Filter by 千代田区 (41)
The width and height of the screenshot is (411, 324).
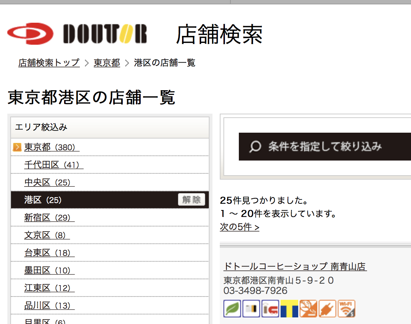pos(54,165)
